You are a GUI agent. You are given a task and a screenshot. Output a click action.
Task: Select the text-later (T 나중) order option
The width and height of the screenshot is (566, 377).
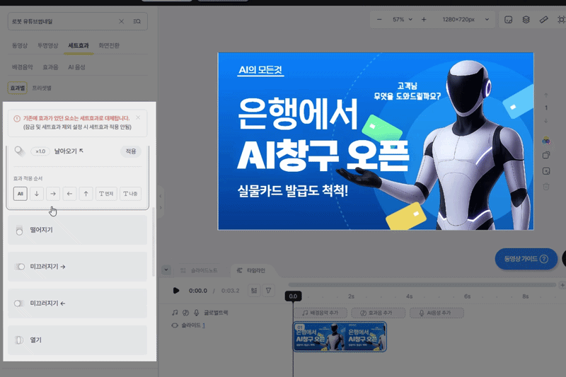pos(130,194)
